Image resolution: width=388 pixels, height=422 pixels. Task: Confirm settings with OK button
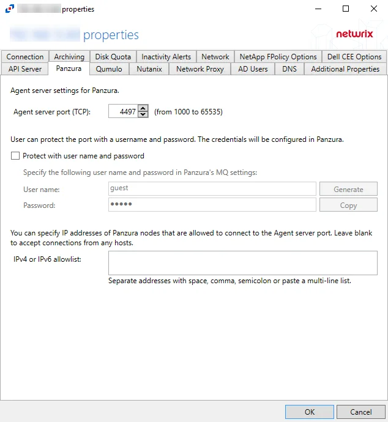(310, 412)
